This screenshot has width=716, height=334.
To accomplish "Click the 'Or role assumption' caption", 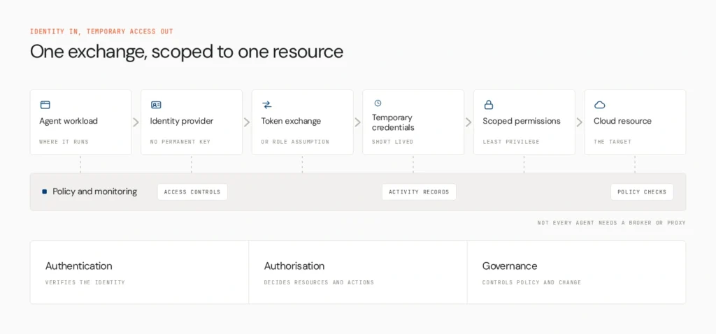I will coord(295,142).
